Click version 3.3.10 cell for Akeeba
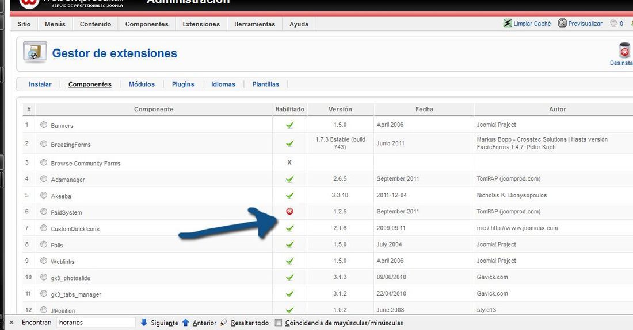 click(340, 195)
